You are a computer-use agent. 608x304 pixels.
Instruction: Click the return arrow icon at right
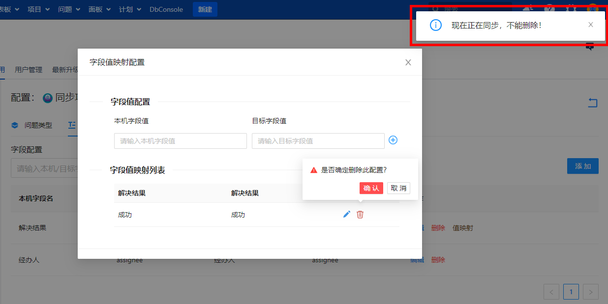pyautogui.click(x=593, y=103)
